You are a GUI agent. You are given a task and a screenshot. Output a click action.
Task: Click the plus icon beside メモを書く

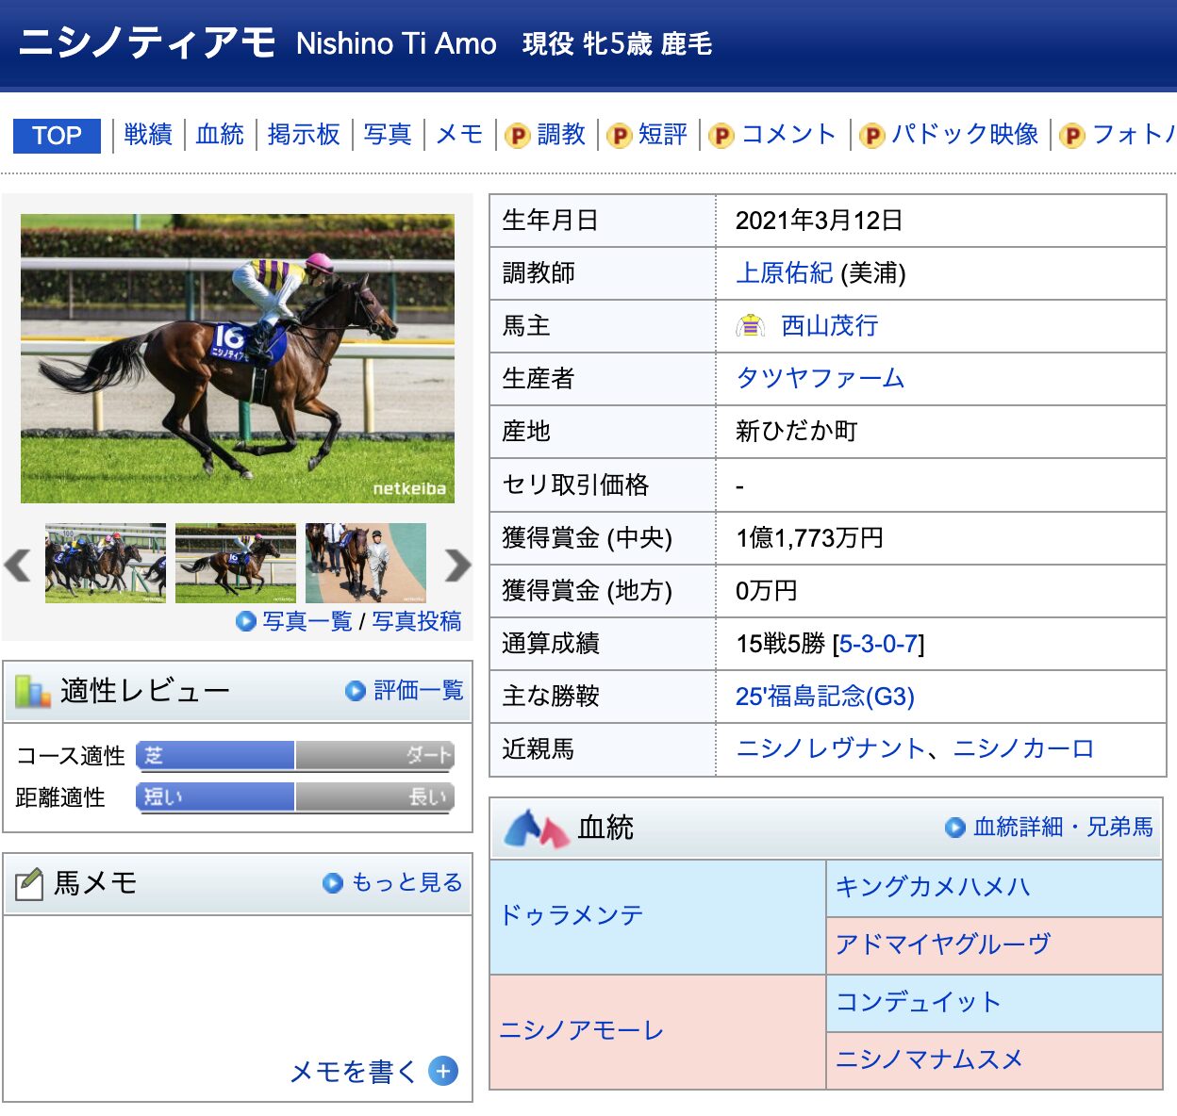tap(443, 1072)
